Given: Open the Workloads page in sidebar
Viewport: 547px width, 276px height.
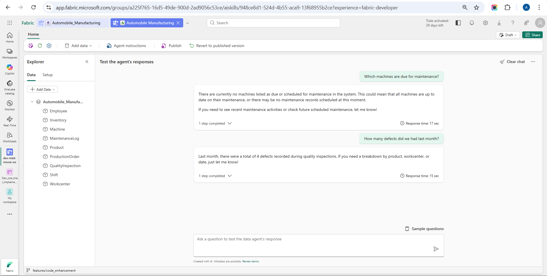Looking at the screenshot, I should [10, 137].
